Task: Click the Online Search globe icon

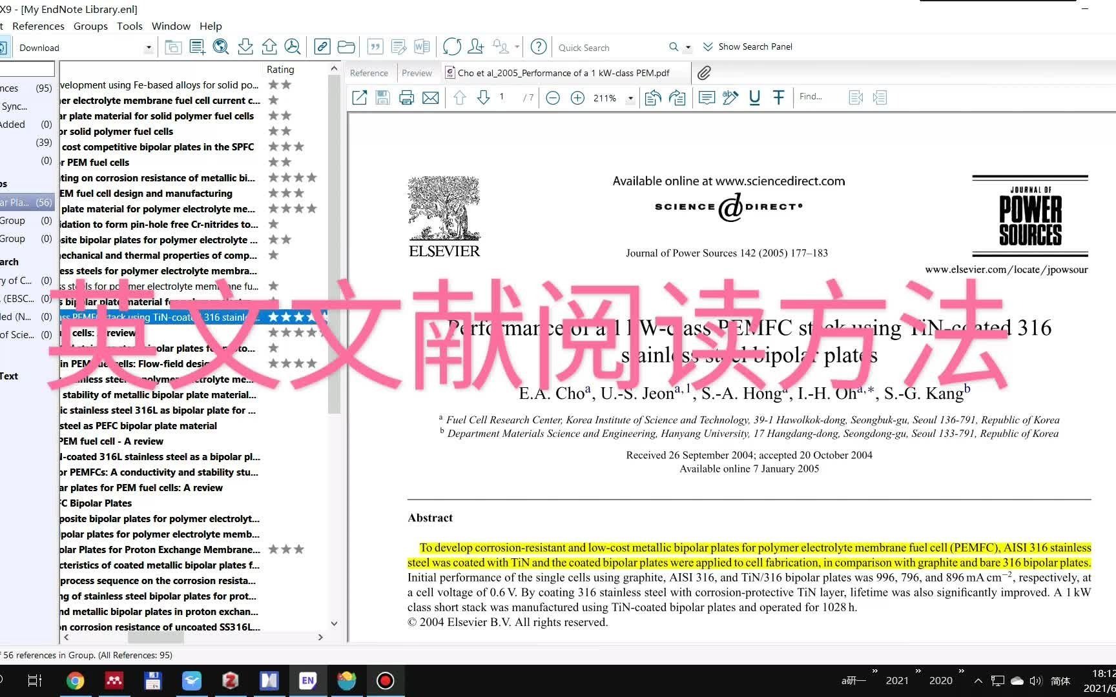Action: [x=221, y=46]
